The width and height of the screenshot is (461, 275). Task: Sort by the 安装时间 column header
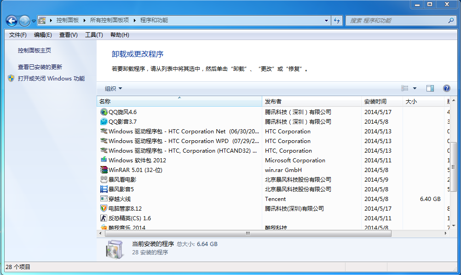382,101
